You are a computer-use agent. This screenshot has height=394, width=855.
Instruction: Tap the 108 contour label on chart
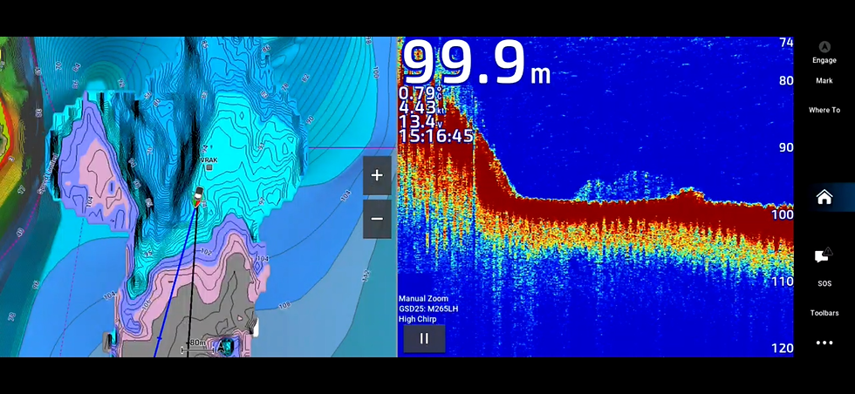pos(284,305)
